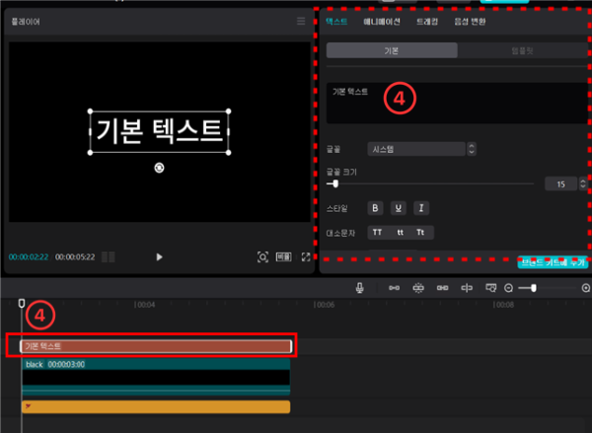Click the rotate handle below the text box
The height and width of the screenshot is (433, 592).
click(x=160, y=169)
